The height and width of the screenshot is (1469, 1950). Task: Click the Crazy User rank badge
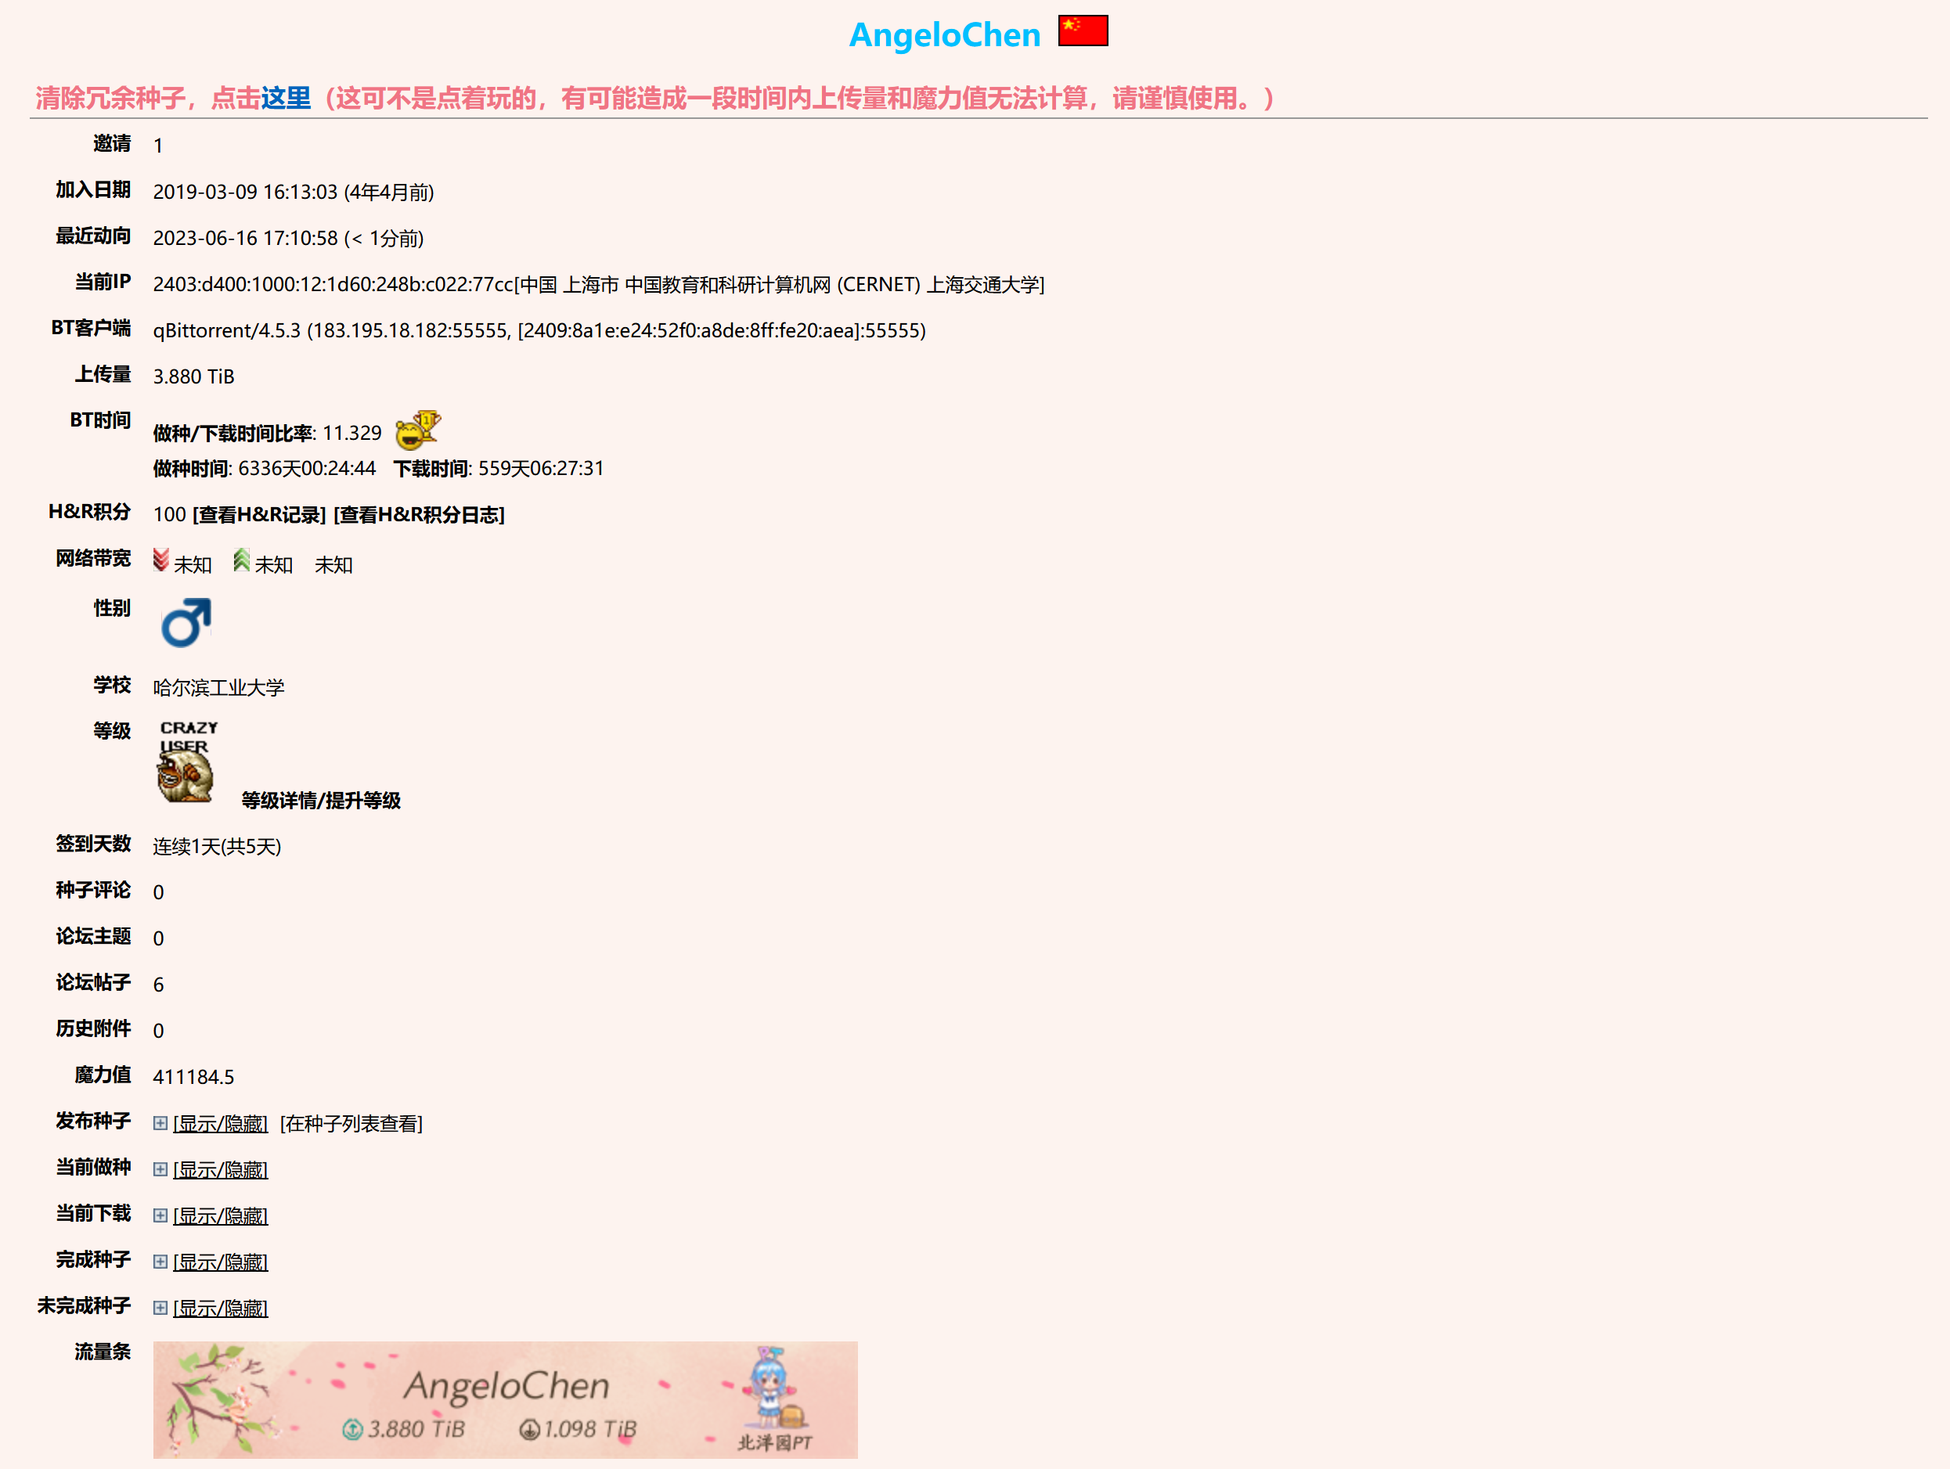pos(186,762)
